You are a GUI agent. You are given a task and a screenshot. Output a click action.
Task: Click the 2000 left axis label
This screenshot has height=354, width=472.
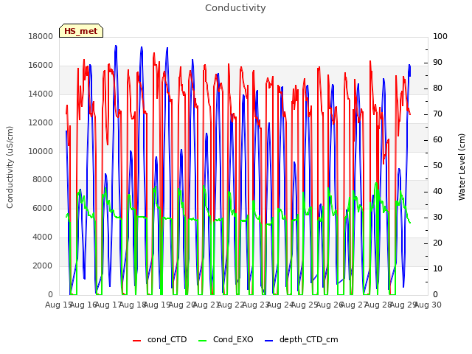point(43,265)
